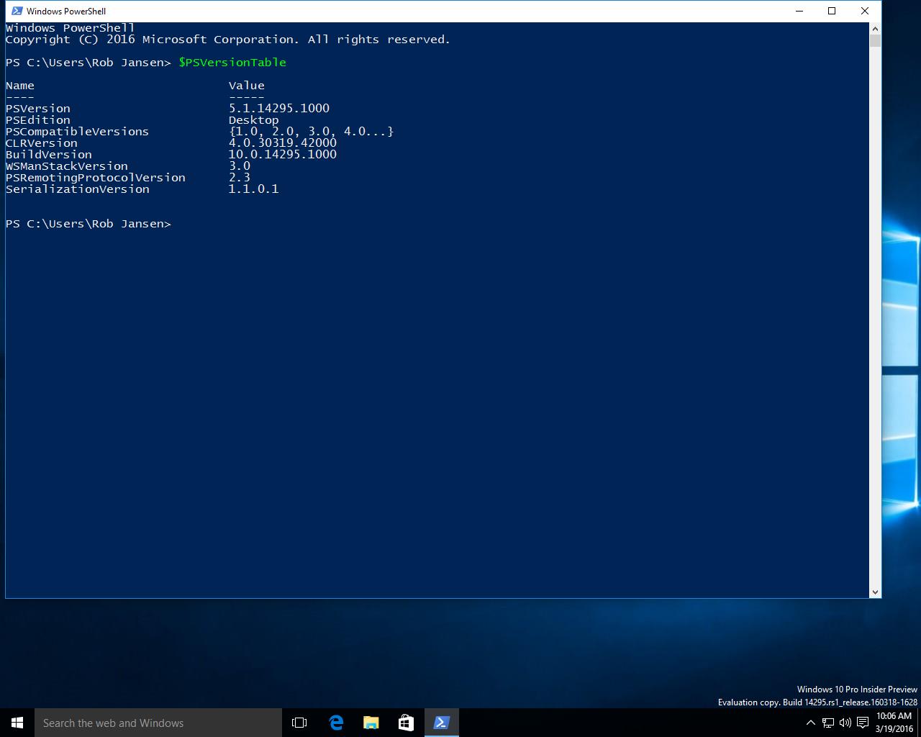
Task: Click the PowerShell scrollbar up arrow
Action: (x=875, y=28)
